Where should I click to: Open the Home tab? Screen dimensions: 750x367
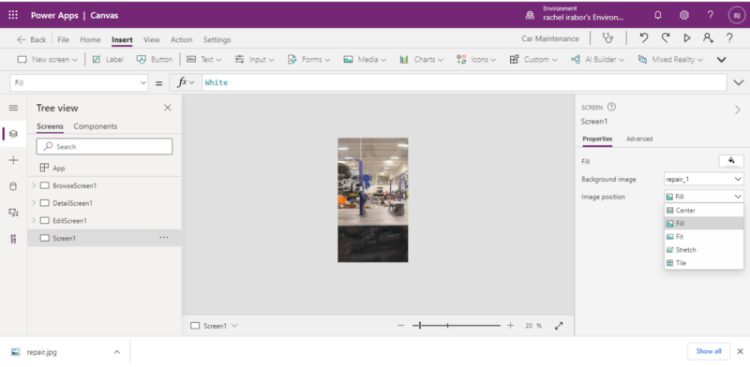(x=90, y=39)
